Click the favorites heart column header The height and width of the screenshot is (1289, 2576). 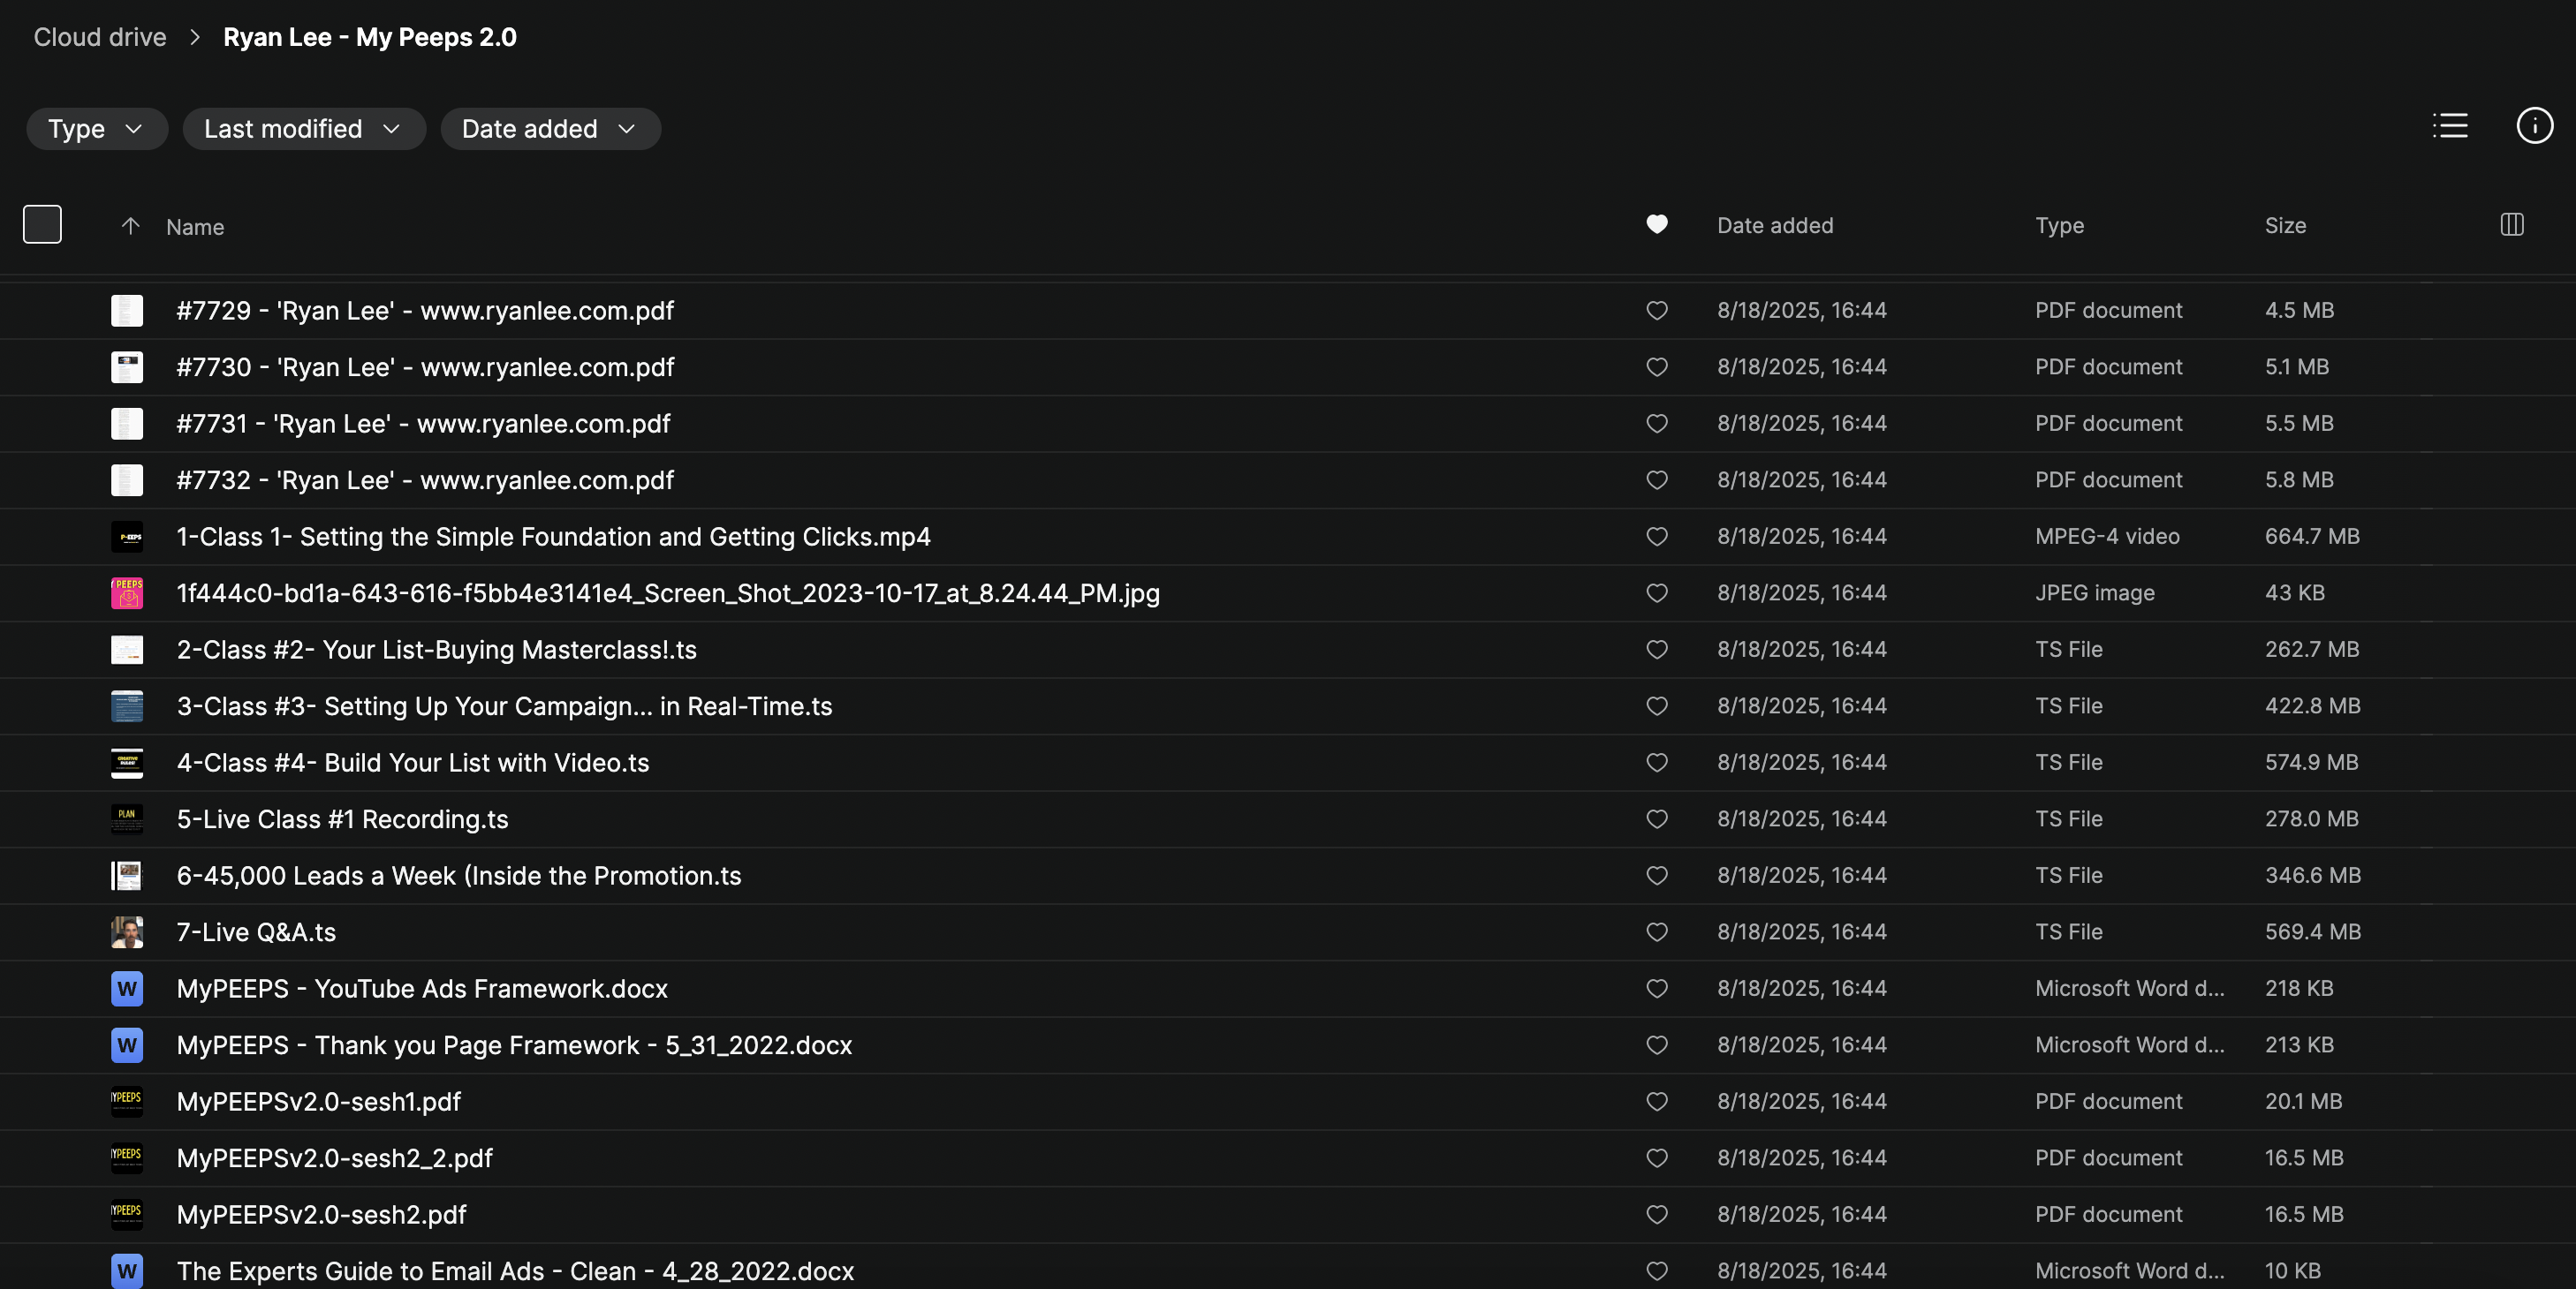pyautogui.click(x=1656, y=225)
